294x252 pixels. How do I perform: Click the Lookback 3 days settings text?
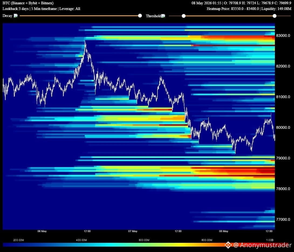pyautogui.click(x=41, y=9)
